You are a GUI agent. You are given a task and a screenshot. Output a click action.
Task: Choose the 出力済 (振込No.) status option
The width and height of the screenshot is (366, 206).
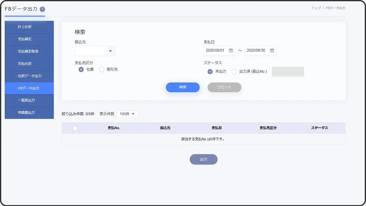coord(234,72)
